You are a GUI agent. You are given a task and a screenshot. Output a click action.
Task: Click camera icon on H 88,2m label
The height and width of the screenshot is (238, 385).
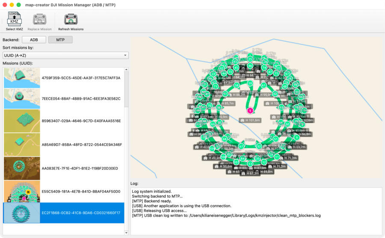click(229, 95)
